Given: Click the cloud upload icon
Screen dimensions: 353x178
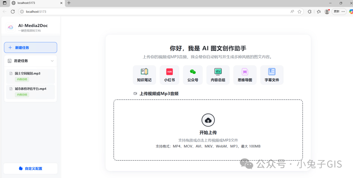Looking at the screenshot, I should point(208,120).
